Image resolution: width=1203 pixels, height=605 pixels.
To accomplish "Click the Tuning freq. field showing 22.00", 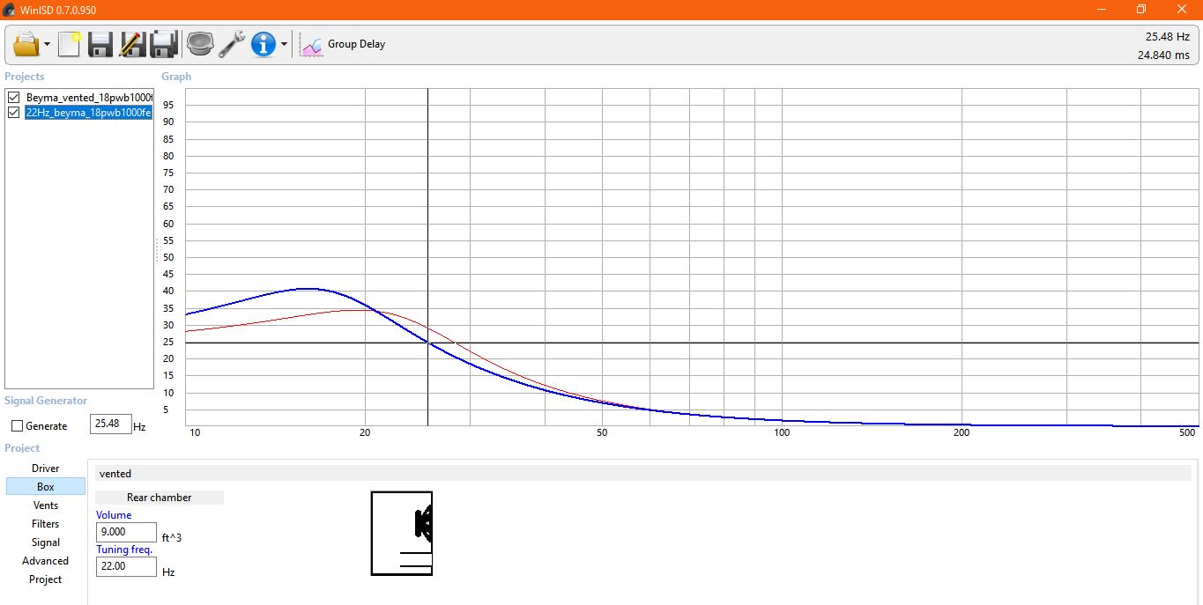I will (126, 566).
